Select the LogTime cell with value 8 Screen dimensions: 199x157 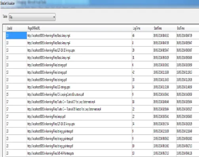(x=142, y=43)
